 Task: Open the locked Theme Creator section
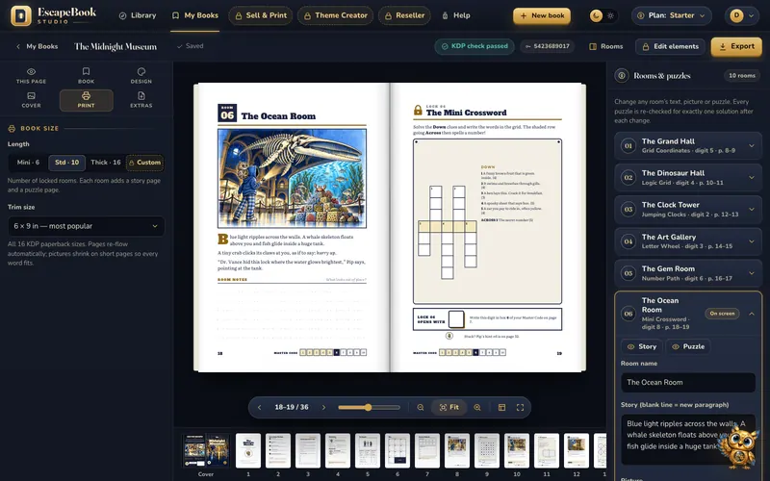(x=335, y=15)
